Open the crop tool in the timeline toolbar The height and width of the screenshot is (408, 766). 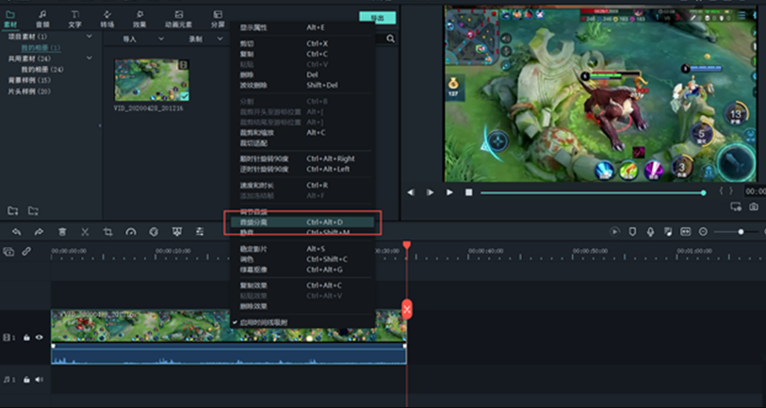(108, 232)
